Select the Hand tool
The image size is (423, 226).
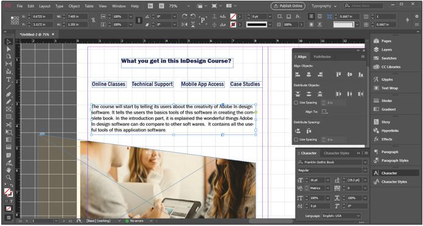9,170
